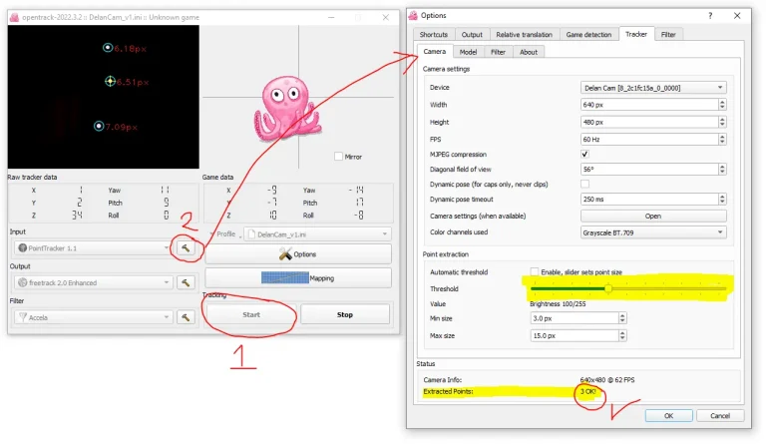Viewport: 766px width, 444px height.
Task: Switch to Game detection tab
Action: pos(588,35)
